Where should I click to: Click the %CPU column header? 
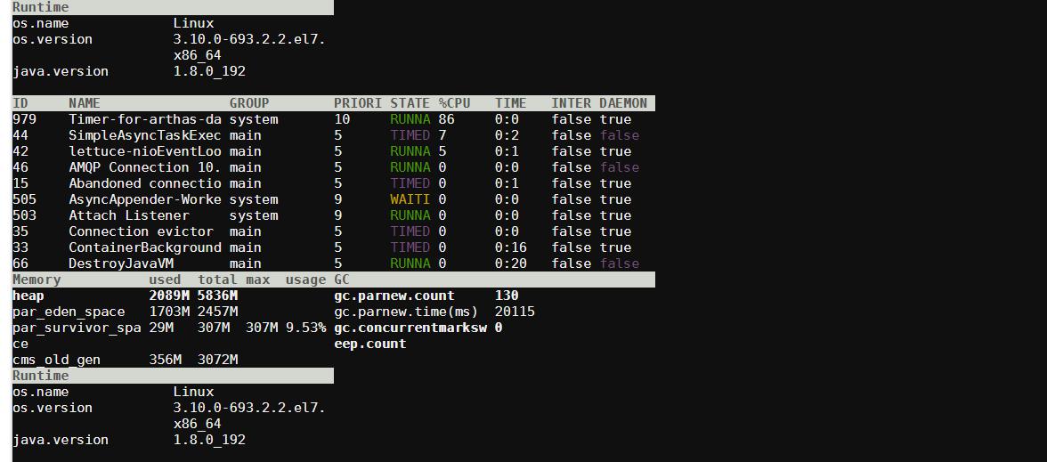coord(454,103)
